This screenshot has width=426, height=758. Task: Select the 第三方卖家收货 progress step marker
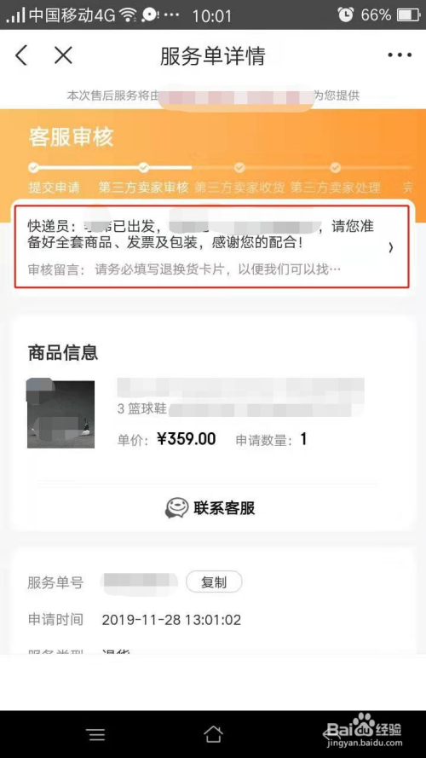pyautogui.click(x=239, y=168)
